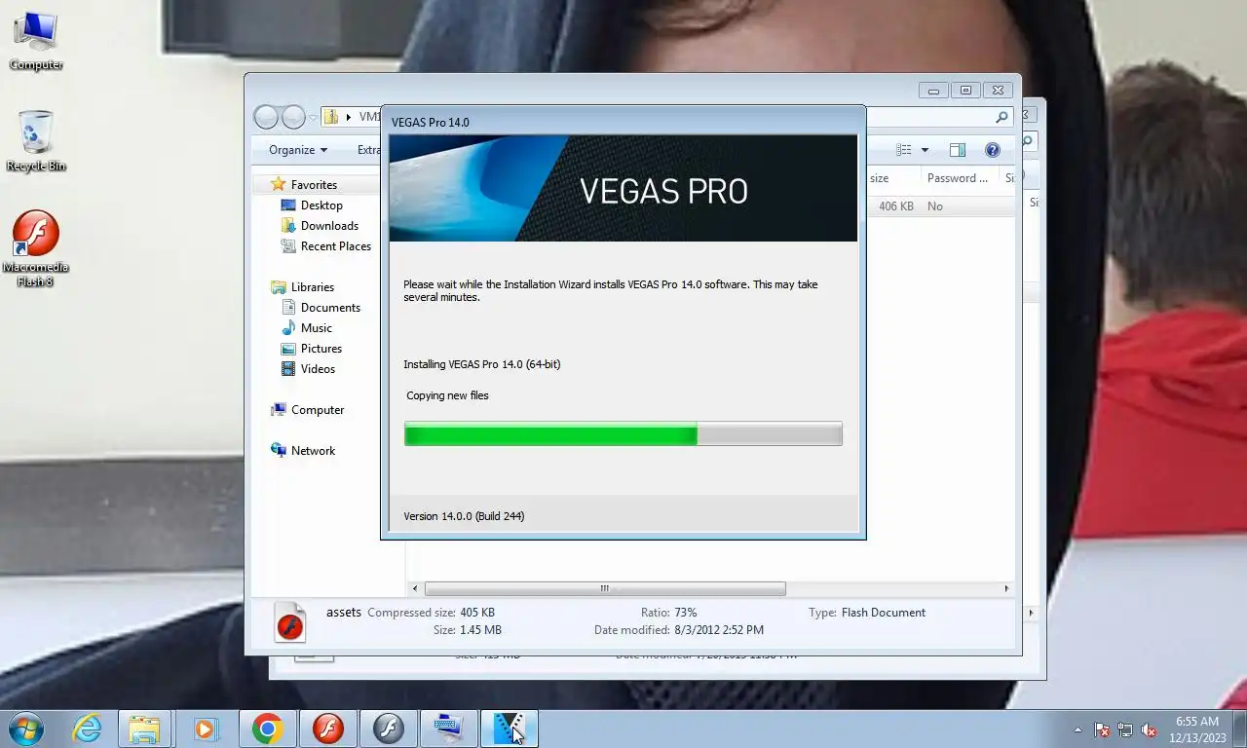Image resolution: width=1247 pixels, height=748 pixels.
Task: Open Windows Media Player from taskbar
Action: pyautogui.click(x=205, y=729)
